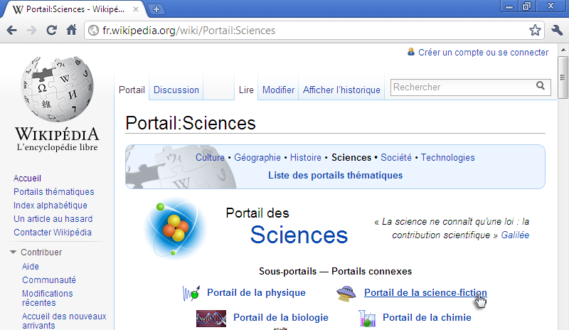This screenshot has width=569, height=330.
Task: Open a new tab with plus button
Action: [156, 9]
